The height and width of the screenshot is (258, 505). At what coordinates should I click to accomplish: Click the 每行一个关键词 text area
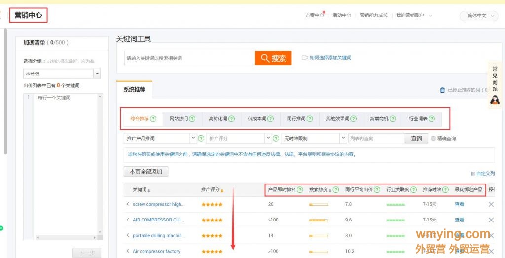click(66, 164)
